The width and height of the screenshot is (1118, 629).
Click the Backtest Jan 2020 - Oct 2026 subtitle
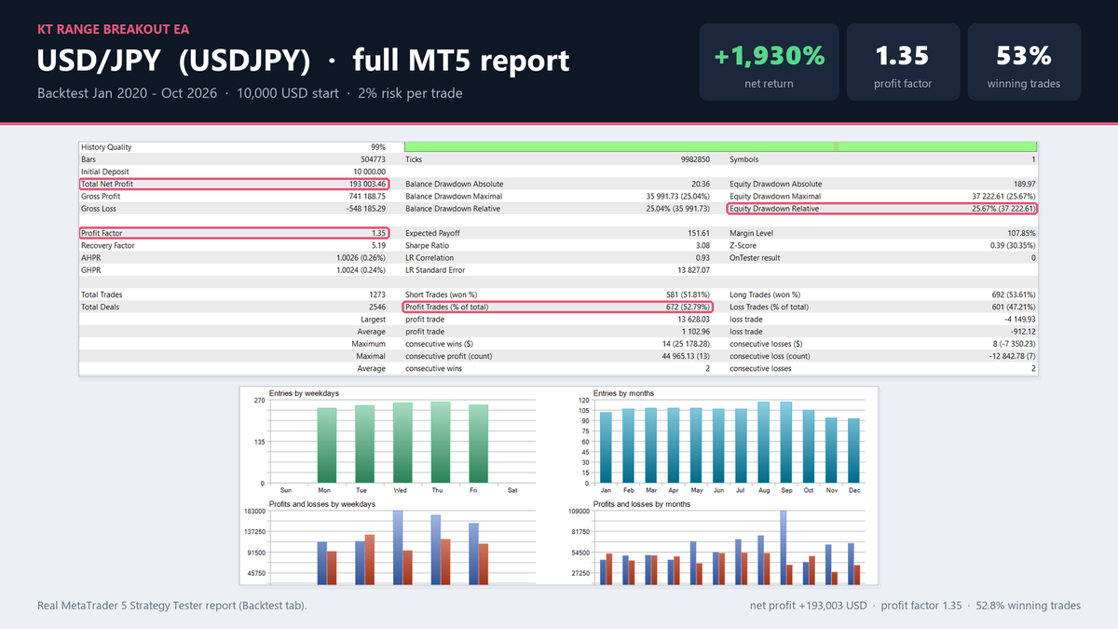tap(250, 93)
